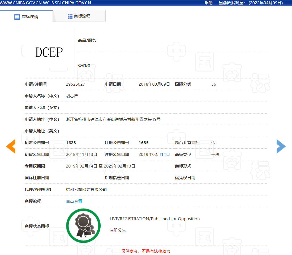Select registration announcement date 2019年02月14日
Image resolution: width=292 pixels, height=255 pixels.
tap(154, 154)
